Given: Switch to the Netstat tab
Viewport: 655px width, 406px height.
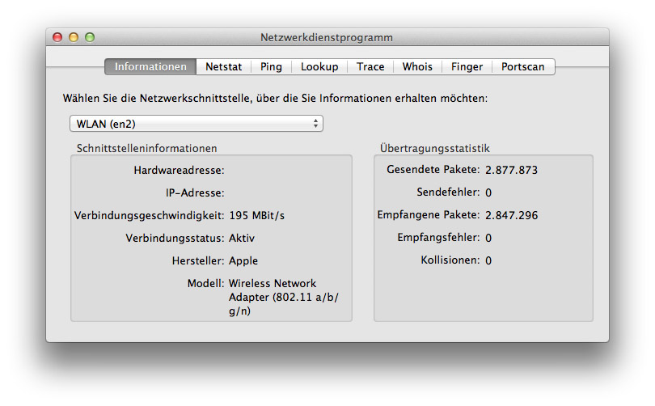Looking at the screenshot, I should (223, 67).
